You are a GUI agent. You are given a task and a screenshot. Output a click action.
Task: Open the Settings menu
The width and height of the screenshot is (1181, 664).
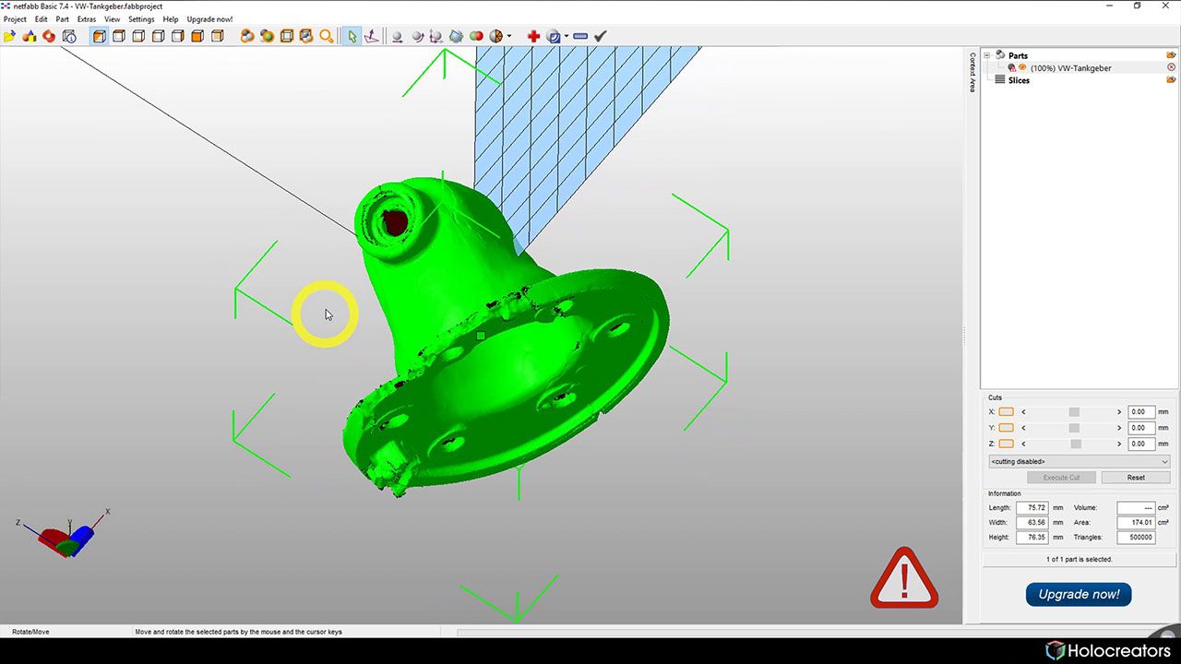[x=140, y=18]
